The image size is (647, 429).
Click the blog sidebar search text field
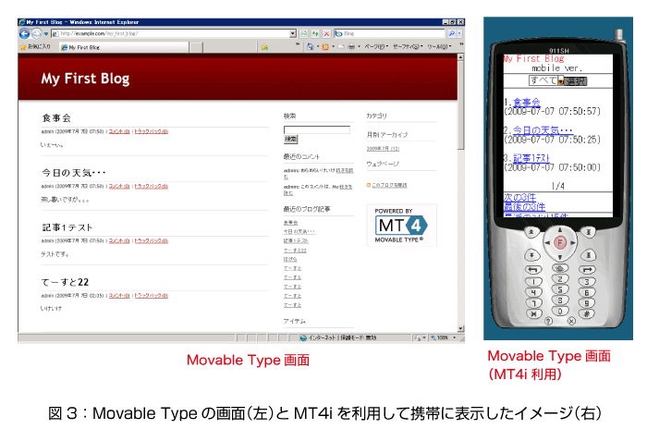317,129
